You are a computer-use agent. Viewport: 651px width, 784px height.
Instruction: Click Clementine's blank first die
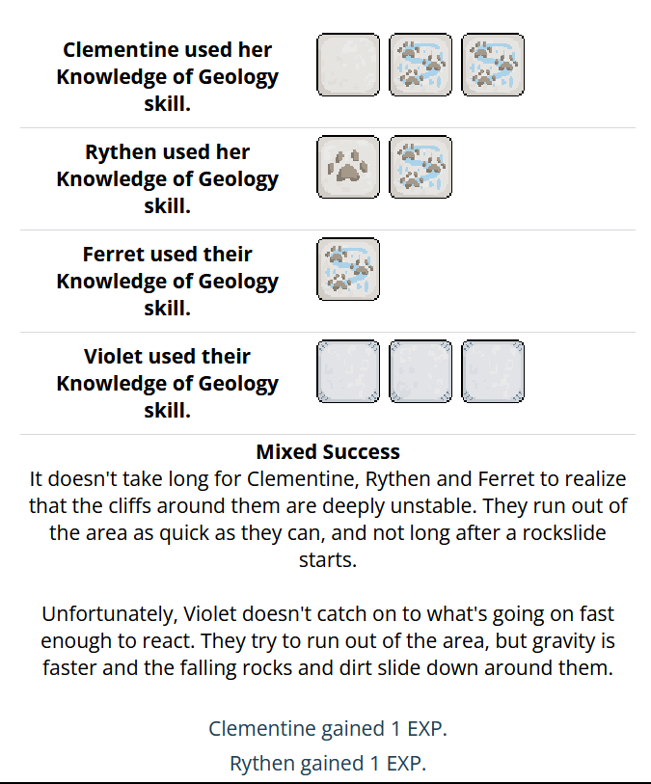[348, 65]
